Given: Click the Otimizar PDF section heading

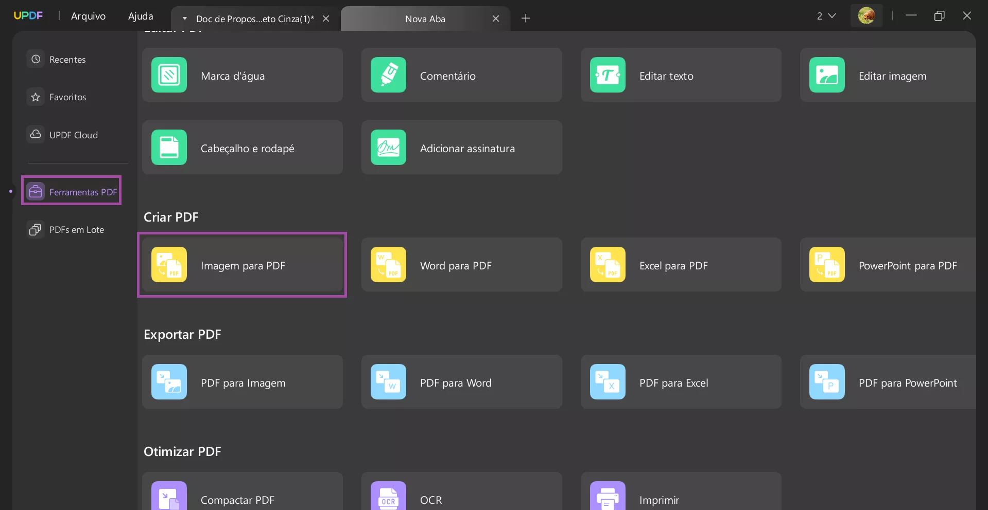Looking at the screenshot, I should click(182, 451).
